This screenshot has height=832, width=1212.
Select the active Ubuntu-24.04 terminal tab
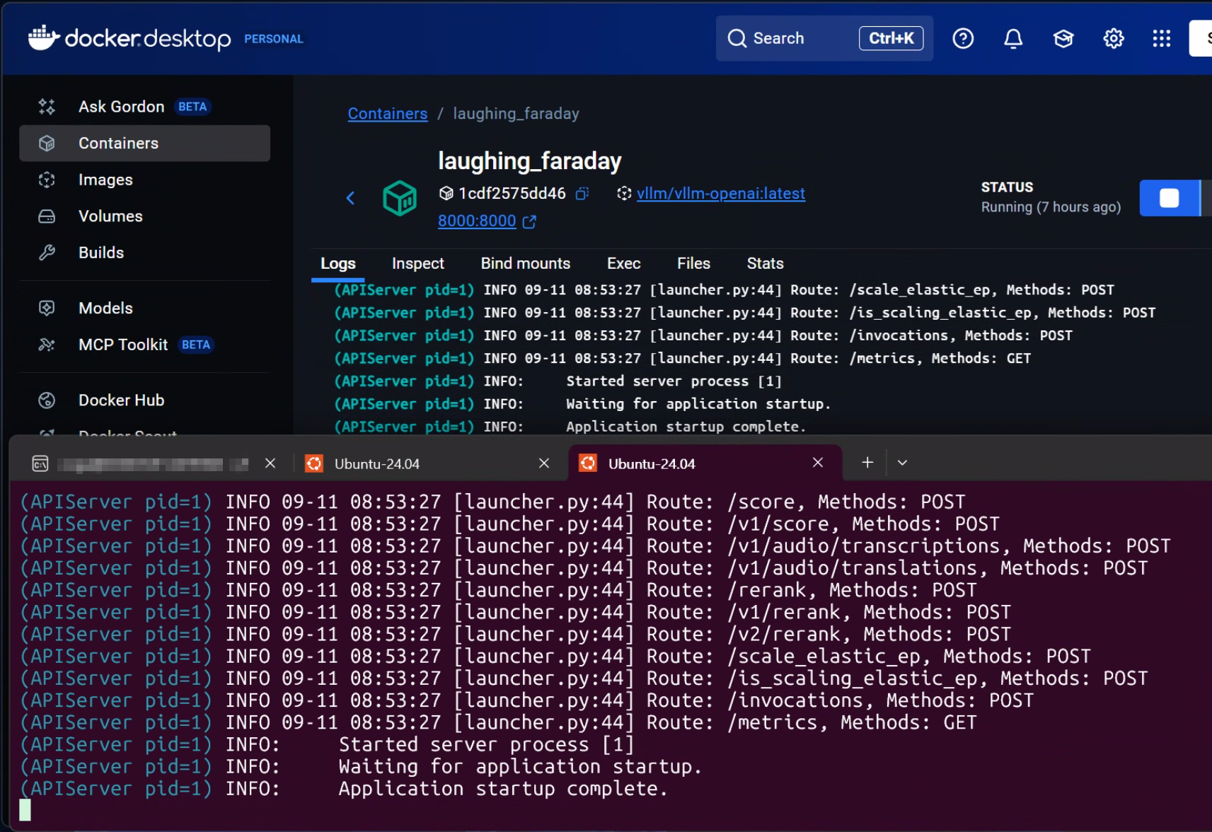click(x=705, y=463)
